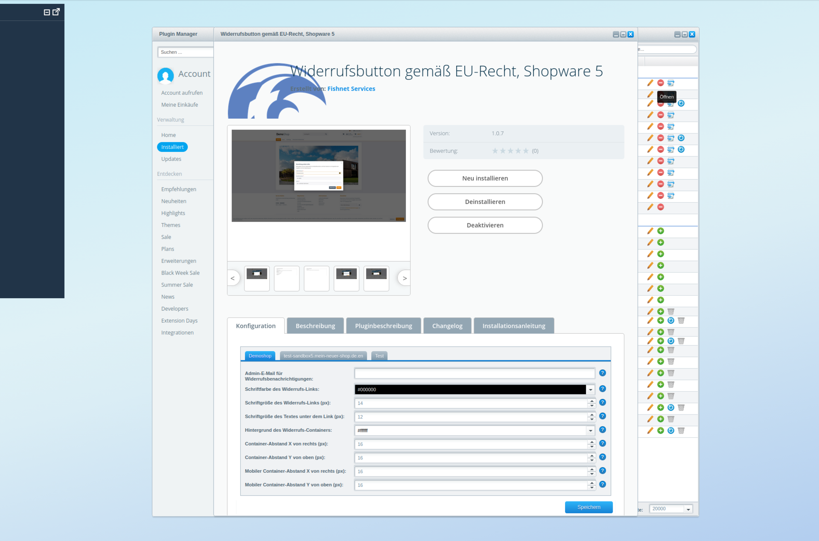The height and width of the screenshot is (541, 819).
Task: Select the test-sandbox5.mein-neuer-shop.de.en shop tab
Action: pyautogui.click(x=323, y=356)
